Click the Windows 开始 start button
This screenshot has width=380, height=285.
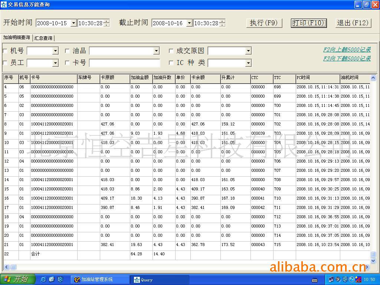[x=17, y=279]
